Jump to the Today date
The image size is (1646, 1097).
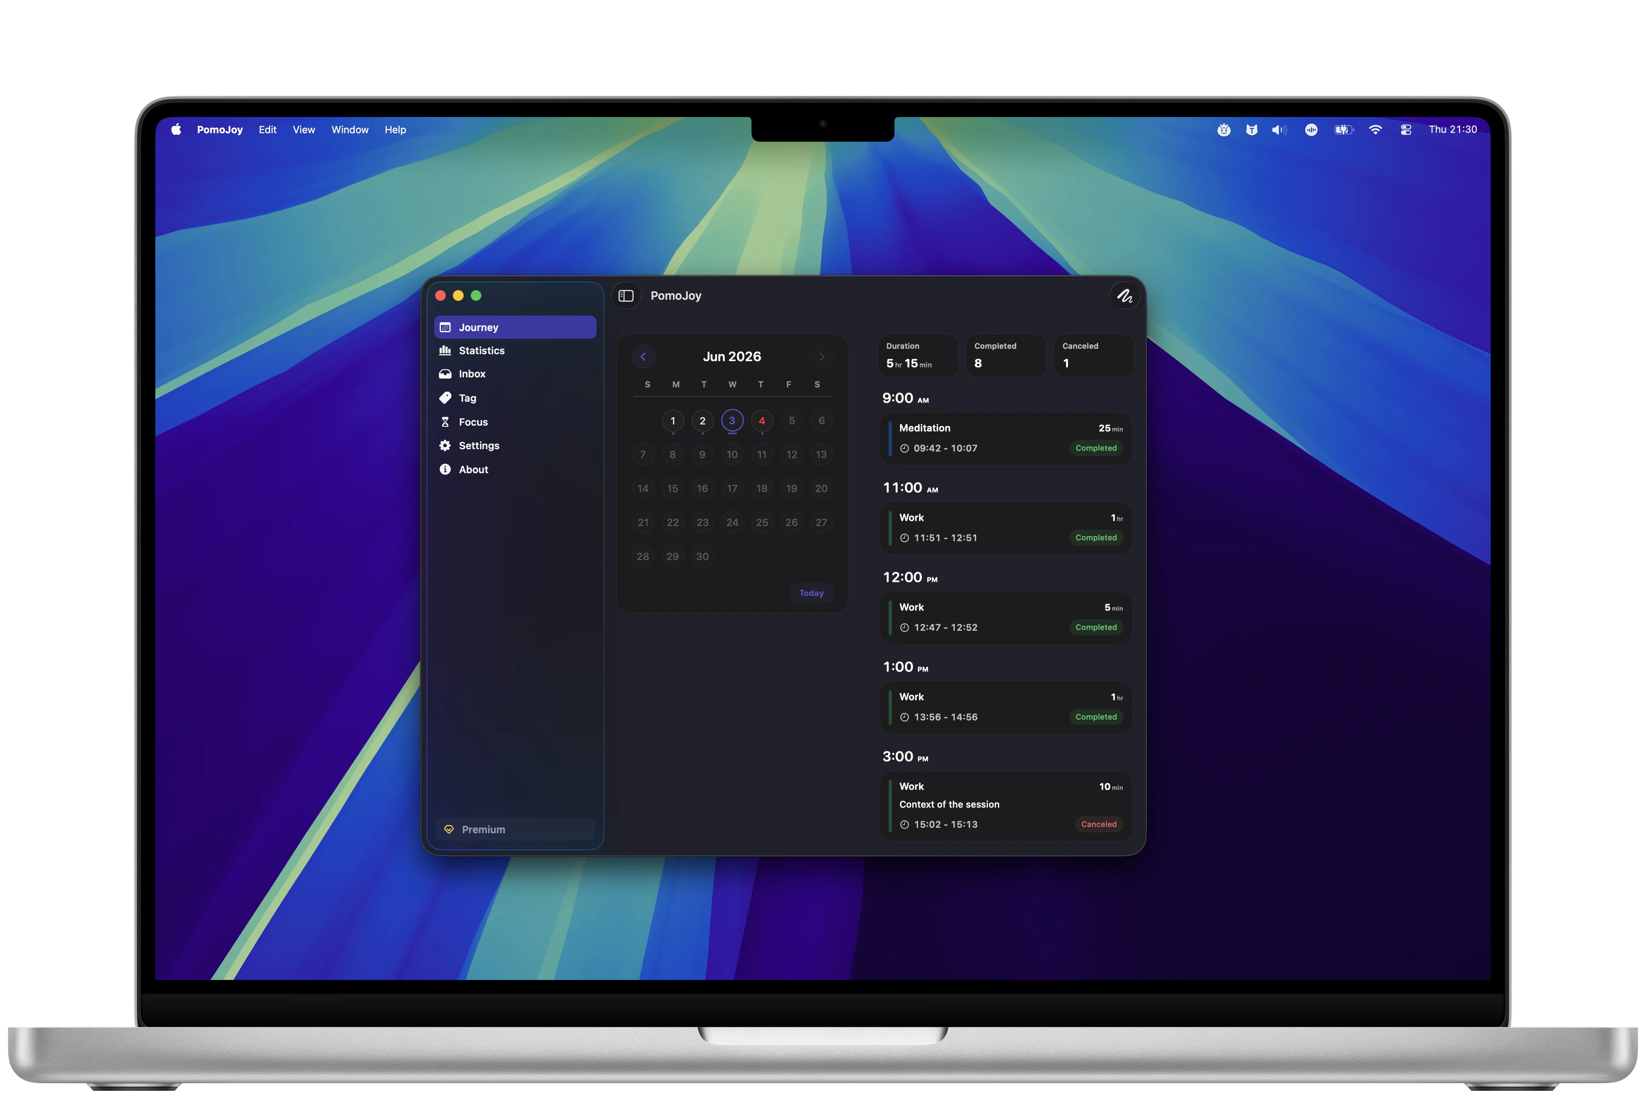click(x=812, y=593)
